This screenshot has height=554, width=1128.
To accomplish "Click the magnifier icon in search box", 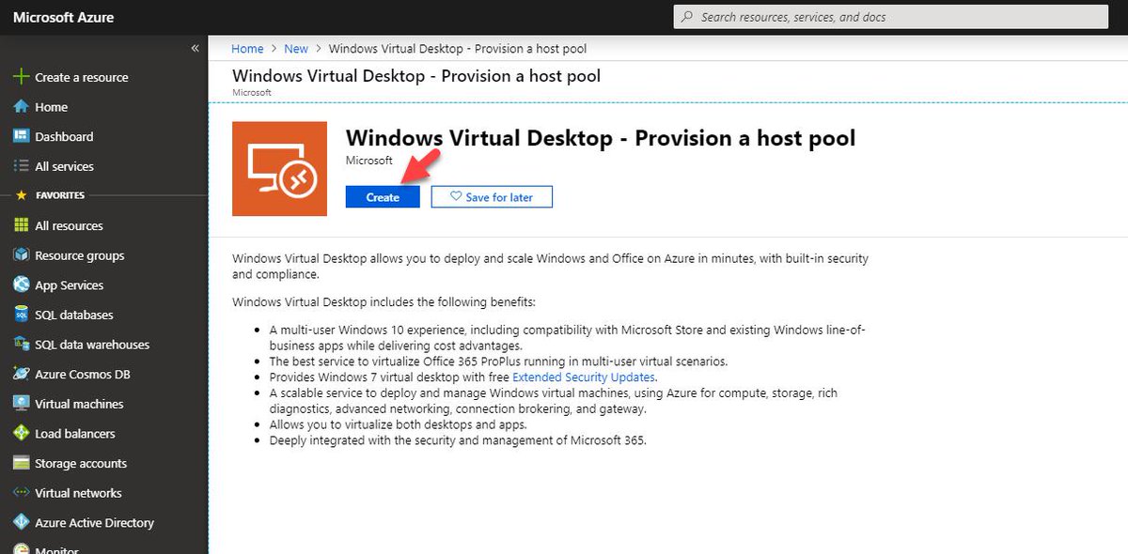I will [687, 17].
